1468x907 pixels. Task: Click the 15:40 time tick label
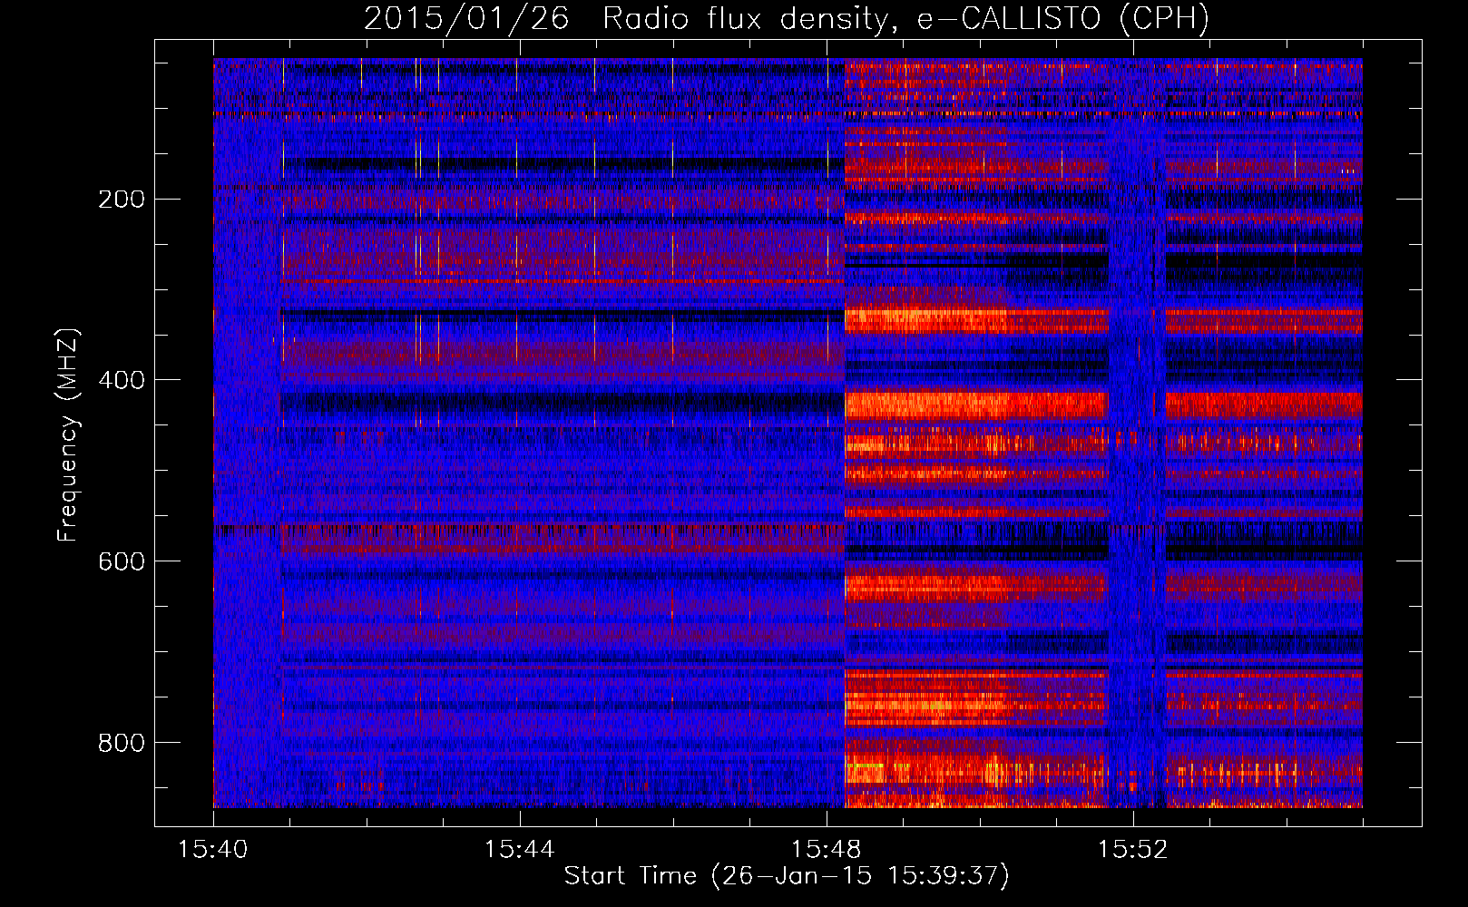click(213, 850)
